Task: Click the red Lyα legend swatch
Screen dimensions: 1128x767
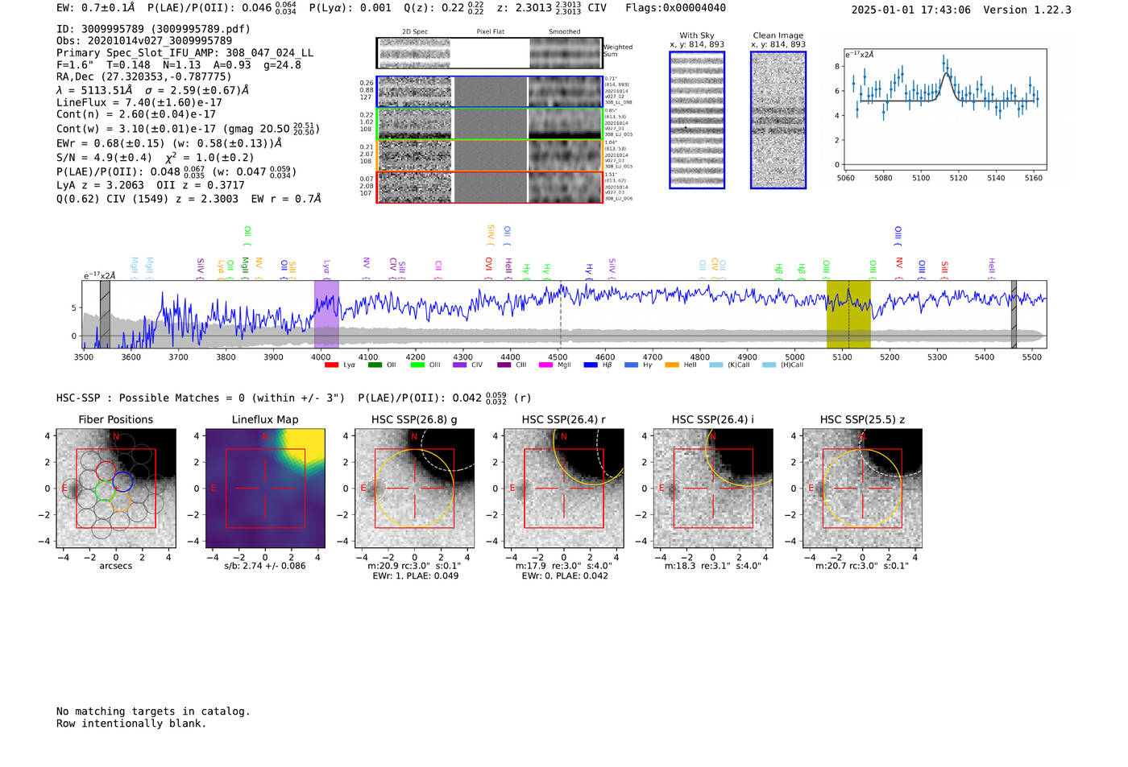Action: 331,365
